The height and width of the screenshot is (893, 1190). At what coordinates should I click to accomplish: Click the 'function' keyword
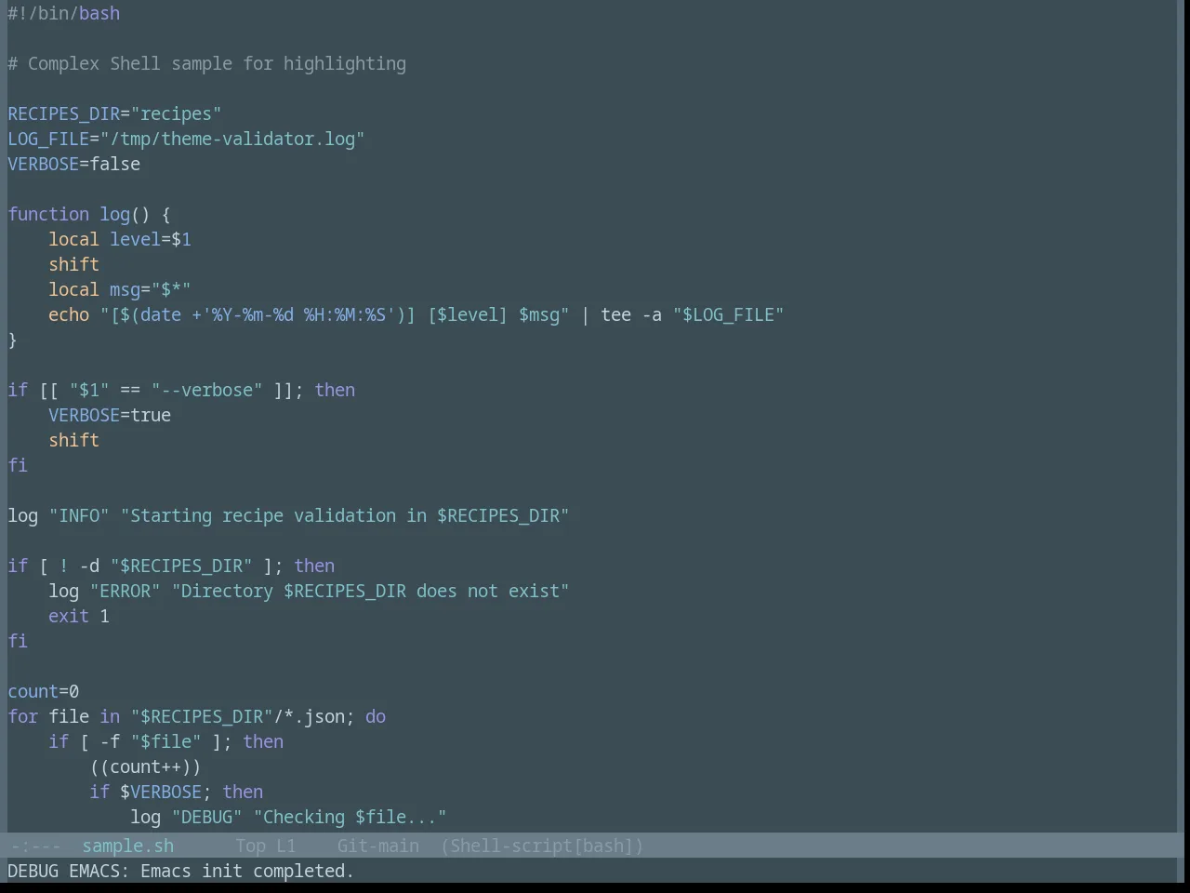click(48, 214)
